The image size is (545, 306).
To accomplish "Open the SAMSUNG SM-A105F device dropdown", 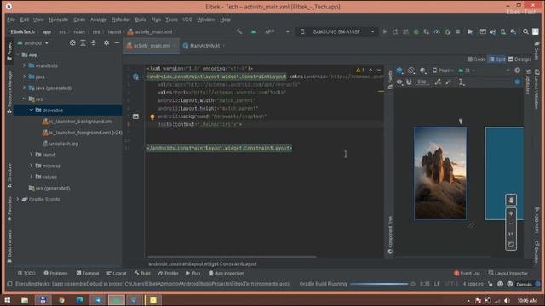I will pos(337,31).
